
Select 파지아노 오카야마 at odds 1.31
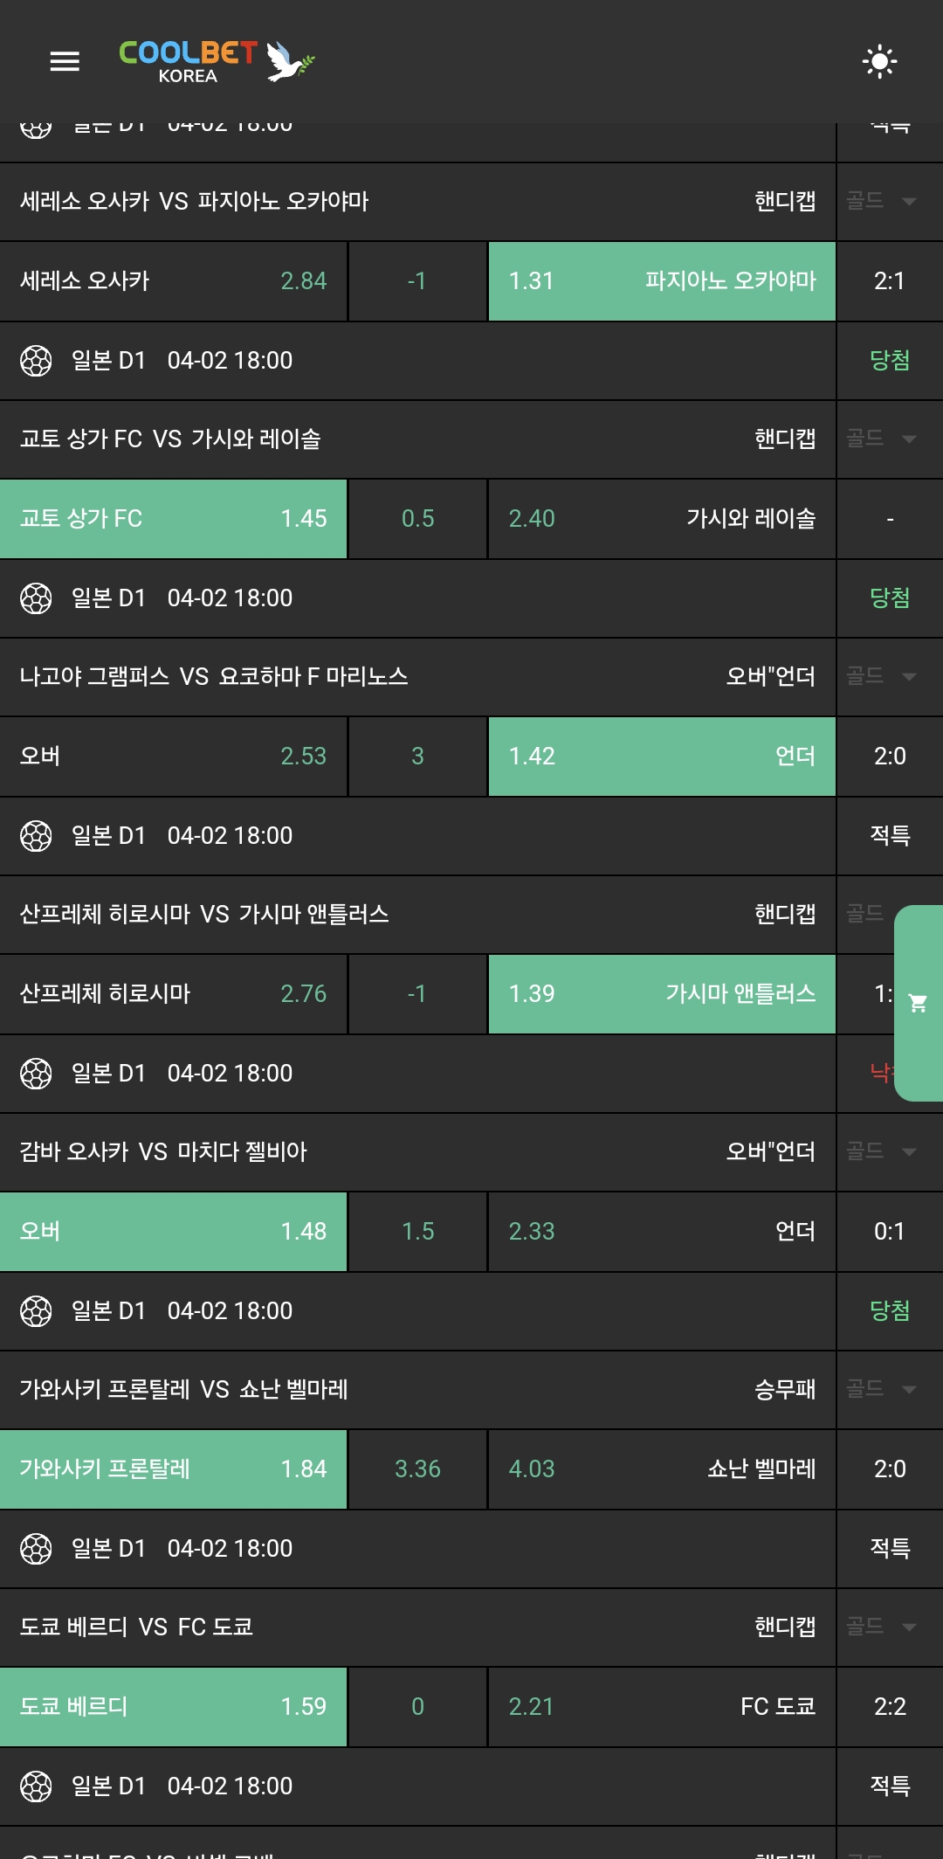tap(662, 281)
